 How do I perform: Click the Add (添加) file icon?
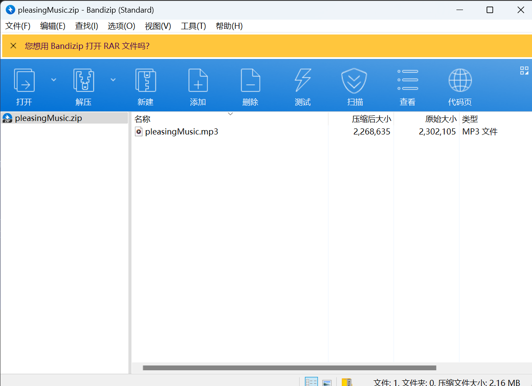(198, 80)
